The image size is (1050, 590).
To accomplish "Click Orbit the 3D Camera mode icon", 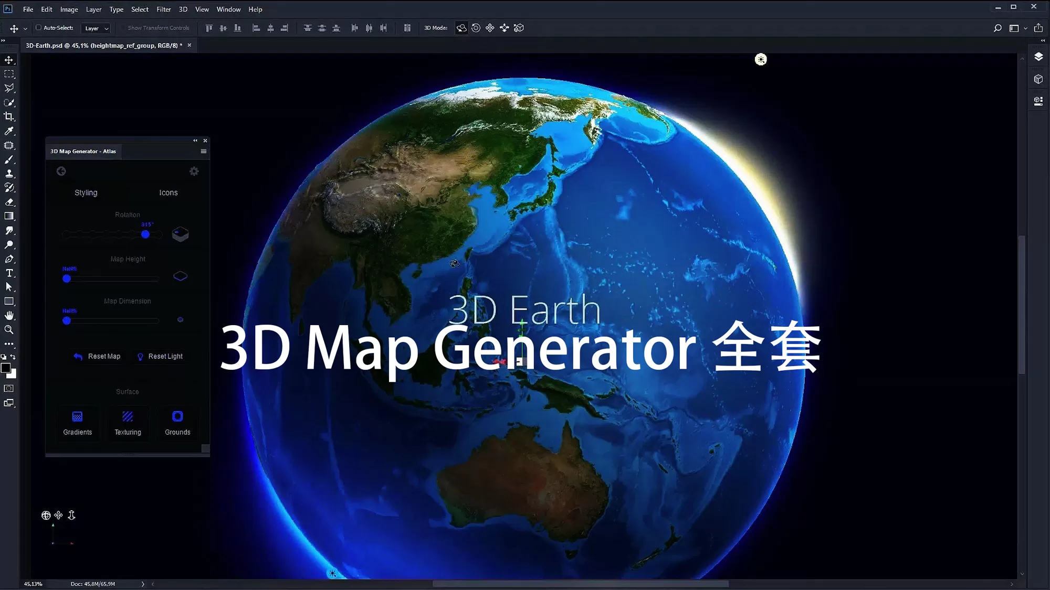I will pyautogui.click(x=461, y=28).
